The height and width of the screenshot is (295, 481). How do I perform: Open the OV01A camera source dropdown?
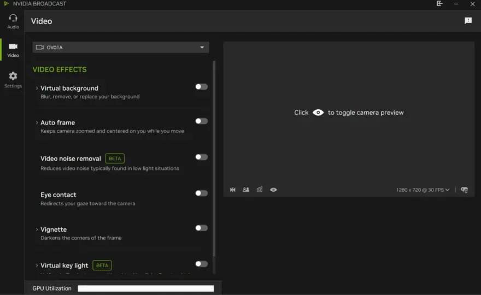pos(121,47)
